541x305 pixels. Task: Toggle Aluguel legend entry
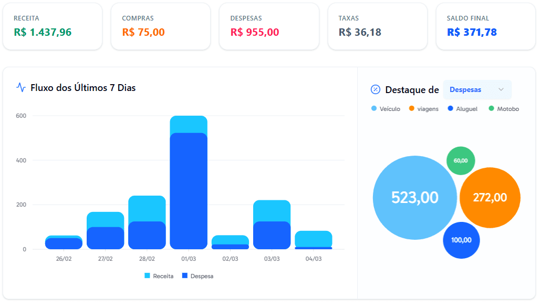(x=462, y=109)
